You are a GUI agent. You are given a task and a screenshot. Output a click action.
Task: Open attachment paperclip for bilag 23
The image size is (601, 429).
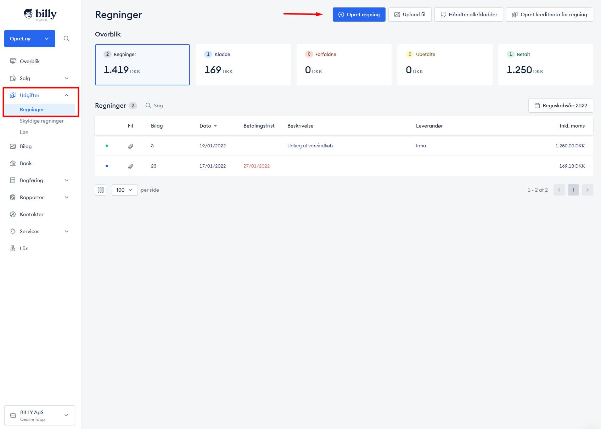click(130, 166)
